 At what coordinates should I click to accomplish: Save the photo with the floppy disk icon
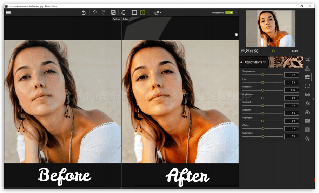coord(113,13)
